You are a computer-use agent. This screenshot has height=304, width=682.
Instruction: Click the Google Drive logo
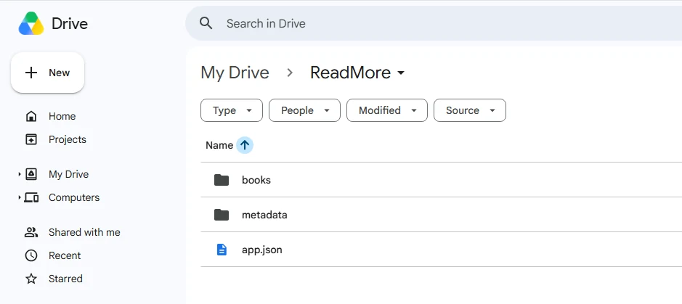tap(31, 23)
